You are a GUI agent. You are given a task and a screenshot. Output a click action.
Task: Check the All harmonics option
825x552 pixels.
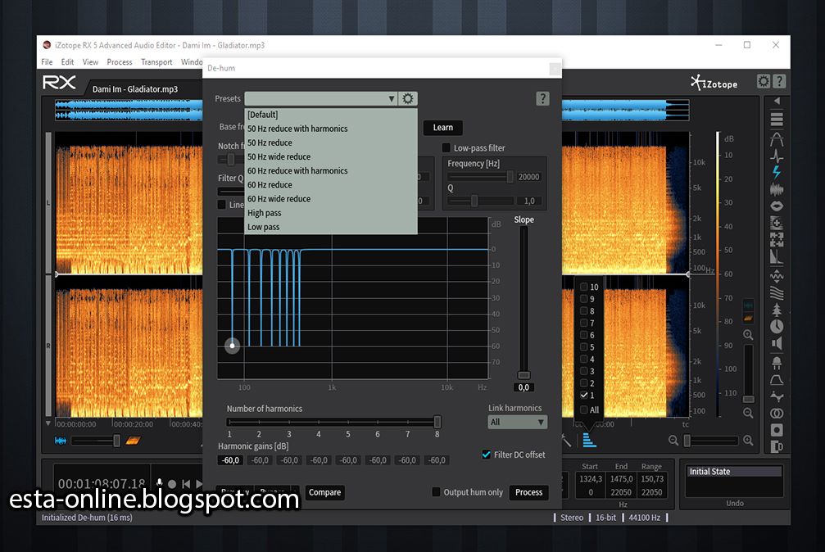tap(584, 409)
